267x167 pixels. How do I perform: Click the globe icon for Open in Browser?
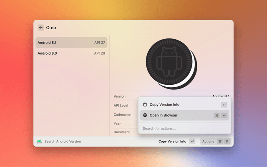(145, 115)
